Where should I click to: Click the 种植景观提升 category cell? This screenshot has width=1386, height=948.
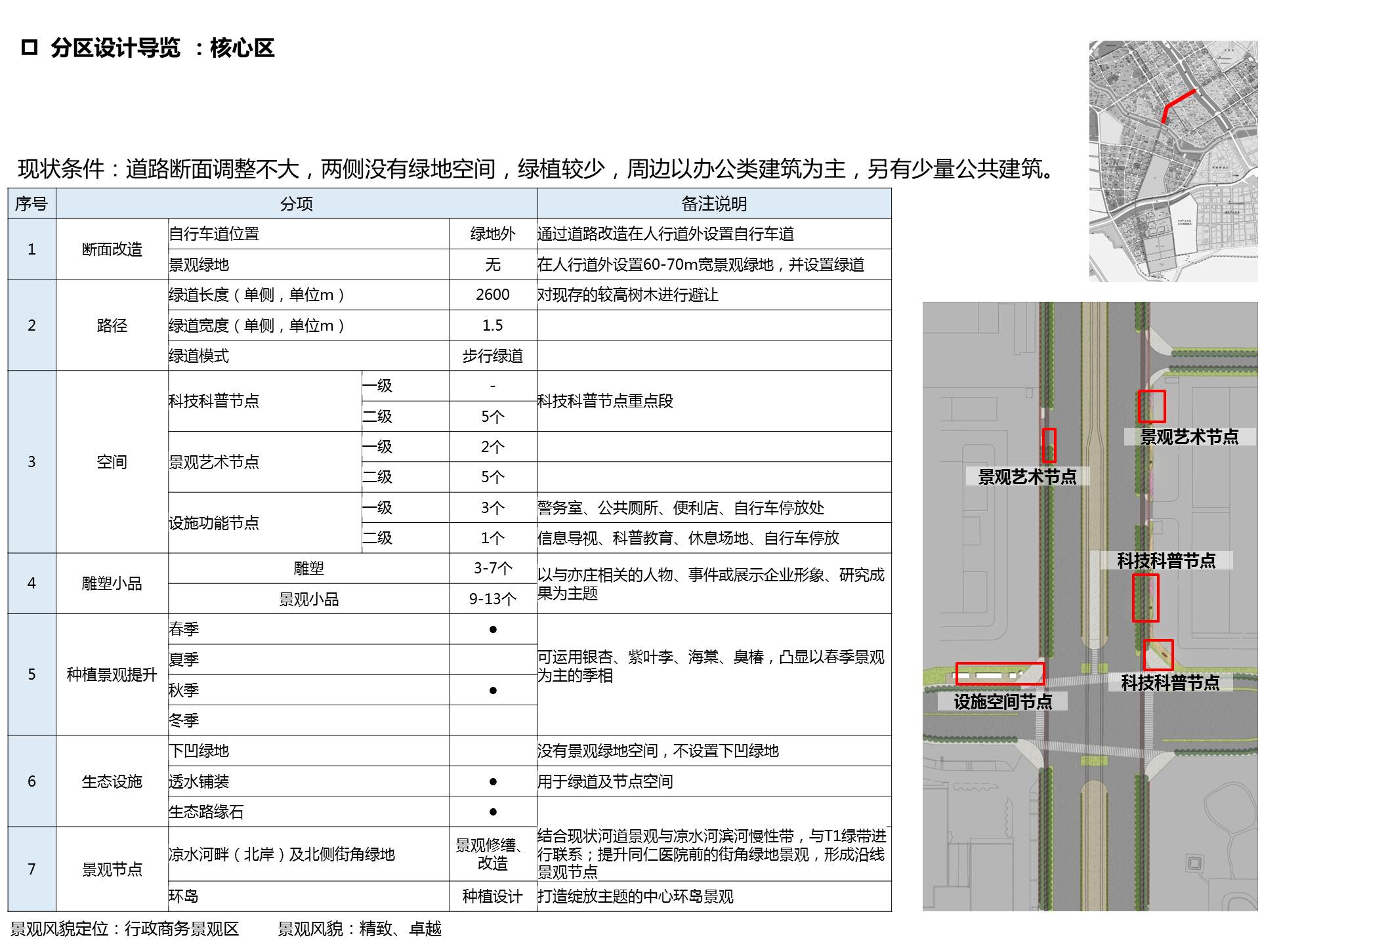112,674
